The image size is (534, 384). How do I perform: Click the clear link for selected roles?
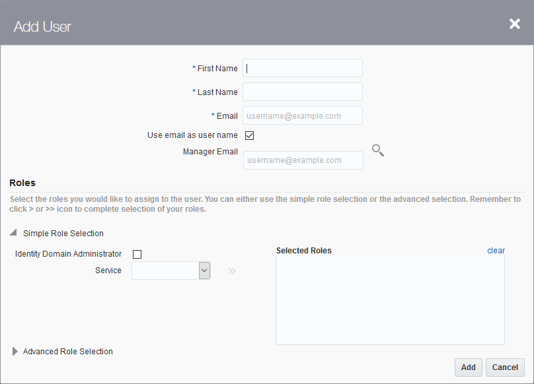pos(496,251)
